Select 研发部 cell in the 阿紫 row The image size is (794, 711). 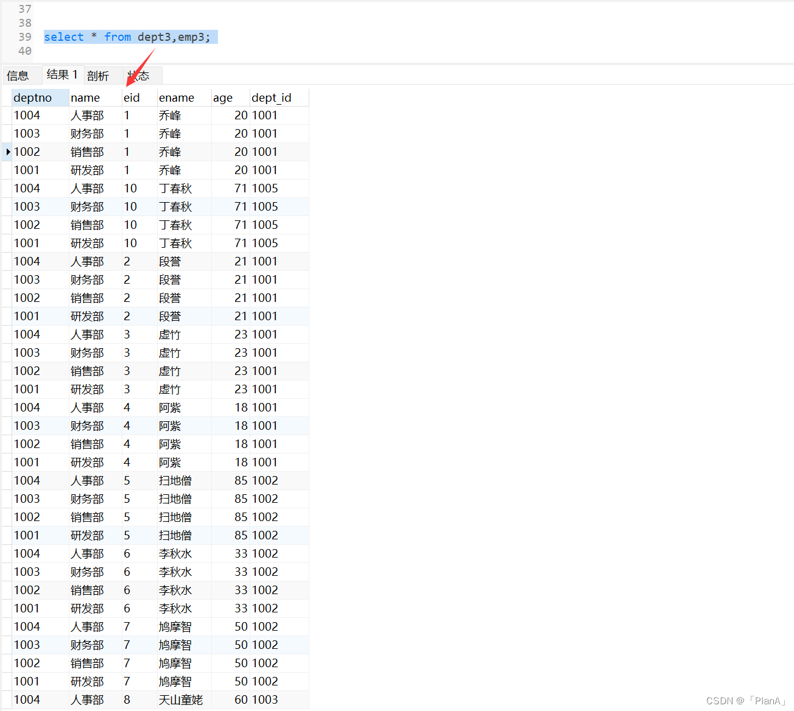(x=95, y=462)
